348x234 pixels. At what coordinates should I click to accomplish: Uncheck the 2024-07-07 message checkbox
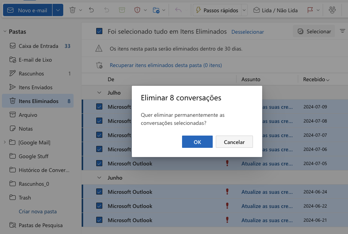point(99,135)
